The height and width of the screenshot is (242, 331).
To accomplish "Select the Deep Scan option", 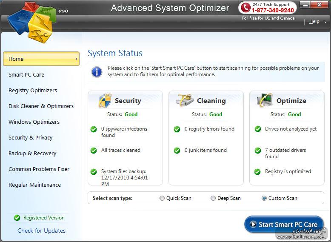I will pos(213,198).
